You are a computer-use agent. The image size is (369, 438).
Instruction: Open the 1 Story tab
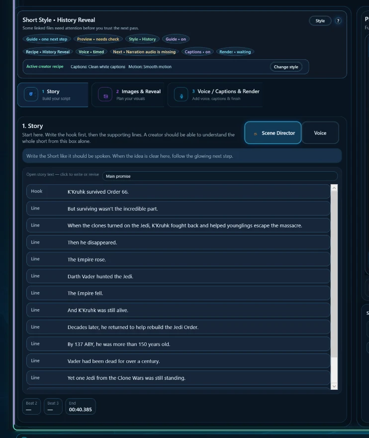coord(53,95)
